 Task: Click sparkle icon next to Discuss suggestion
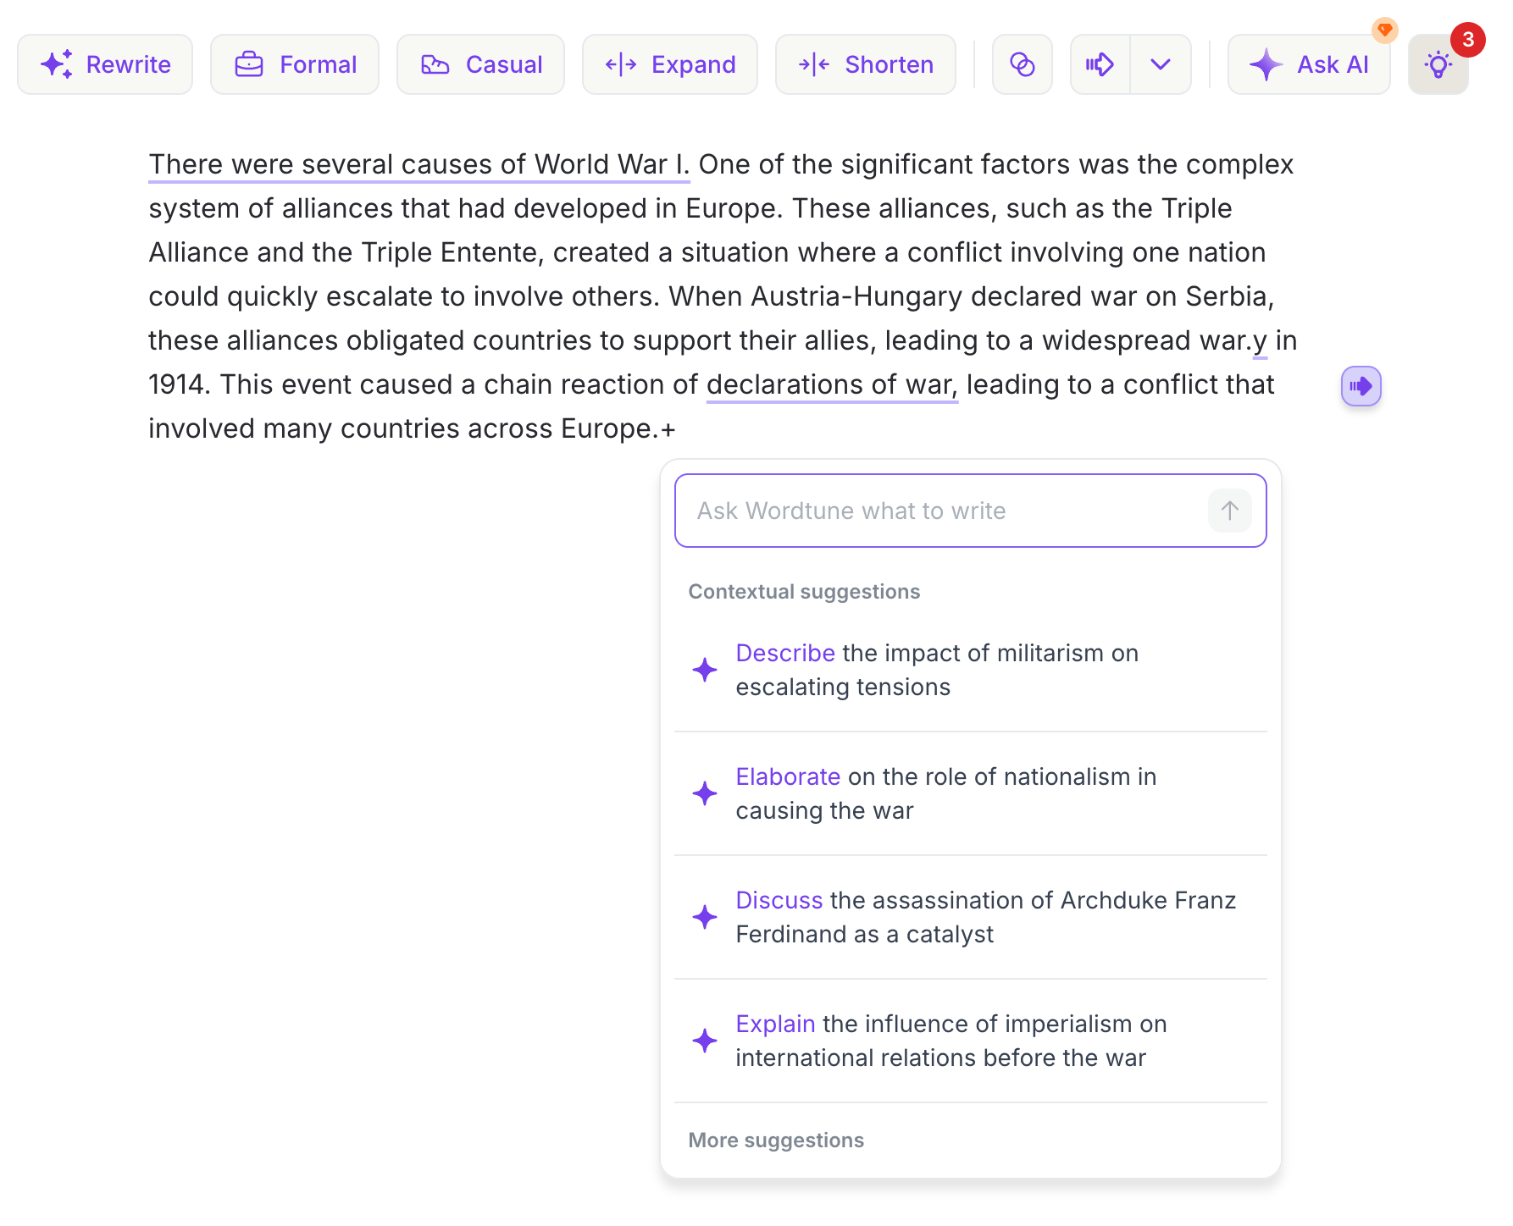tap(705, 917)
